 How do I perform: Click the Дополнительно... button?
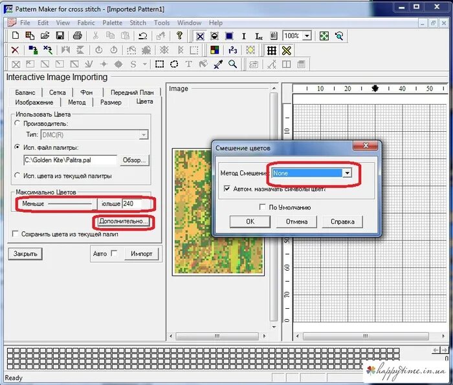pyautogui.click(x=124, y=221)
